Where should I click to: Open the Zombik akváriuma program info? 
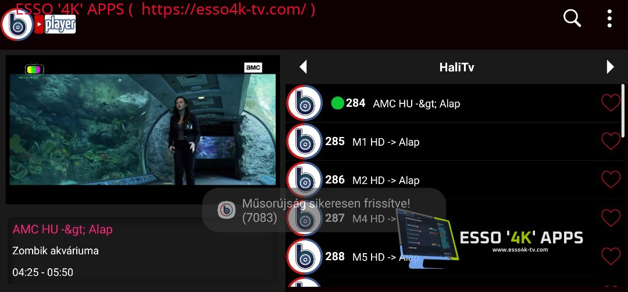coord(55,251)
